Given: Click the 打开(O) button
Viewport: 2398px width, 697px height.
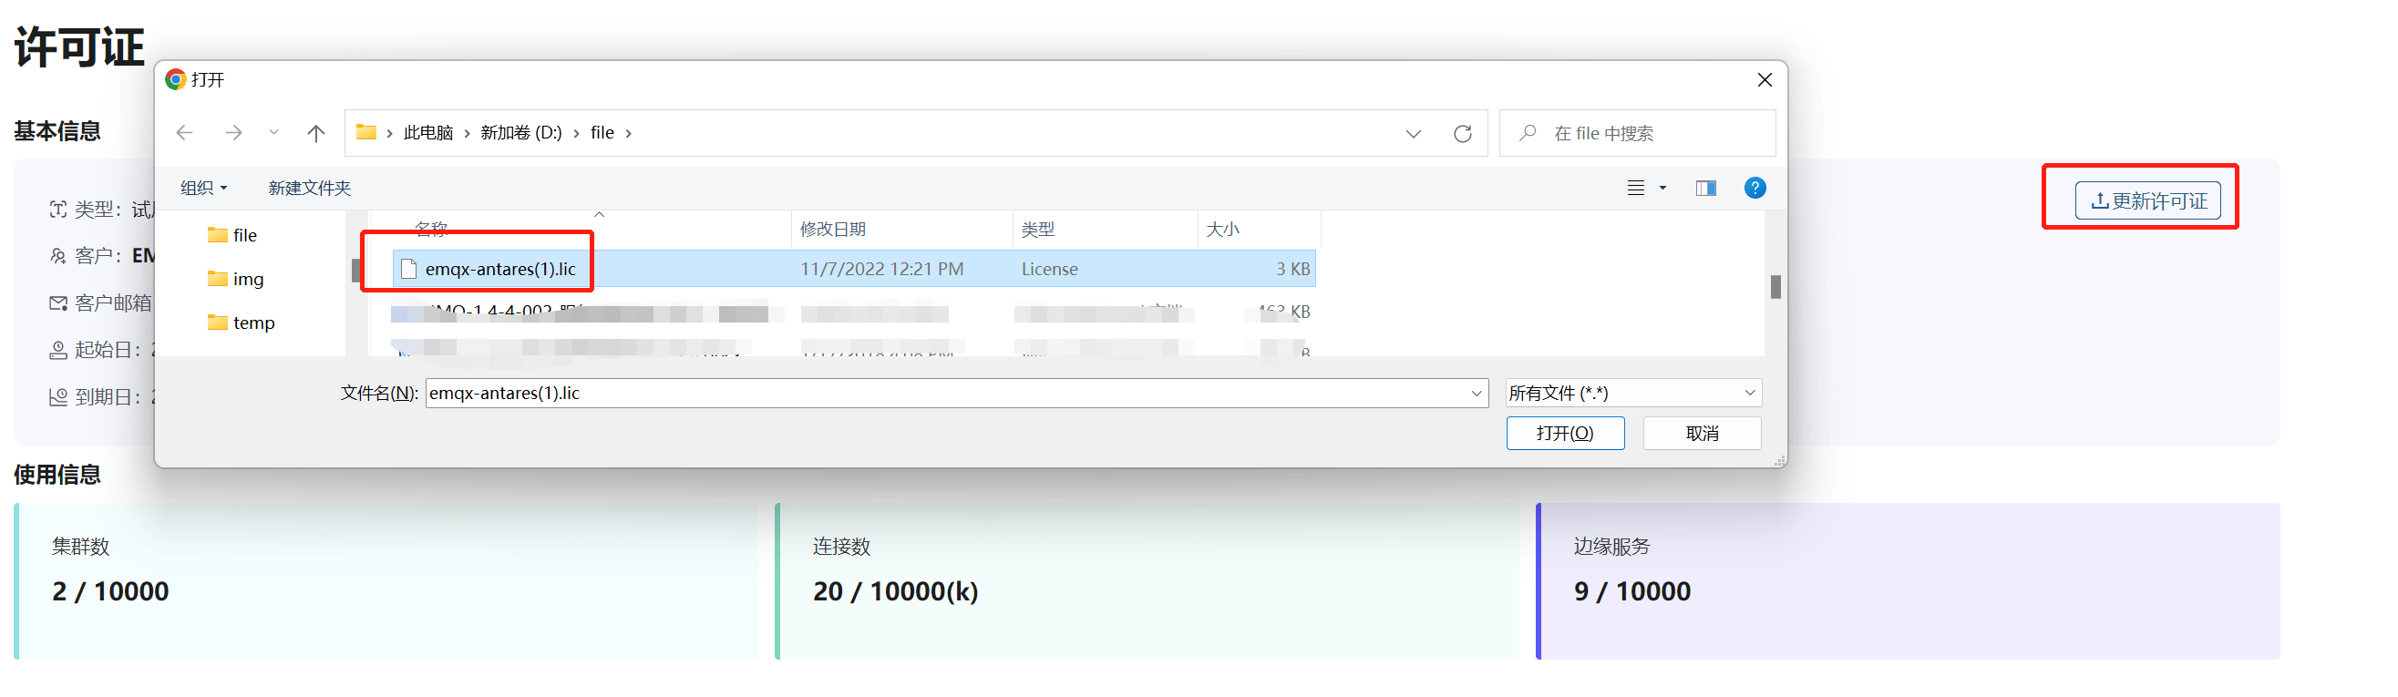Looking at the screenshot, I should point(1565,434).
